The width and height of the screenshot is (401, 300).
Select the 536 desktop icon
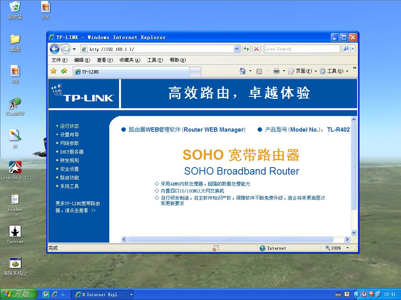(x=45, y=11)
